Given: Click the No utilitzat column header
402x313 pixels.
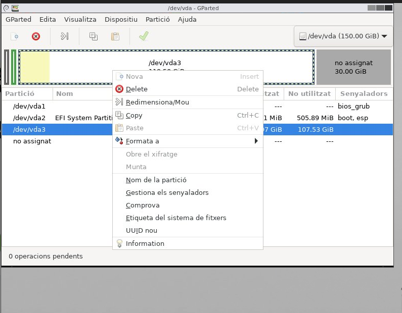Looking at the screenshot, I should [x=309, y=93].
